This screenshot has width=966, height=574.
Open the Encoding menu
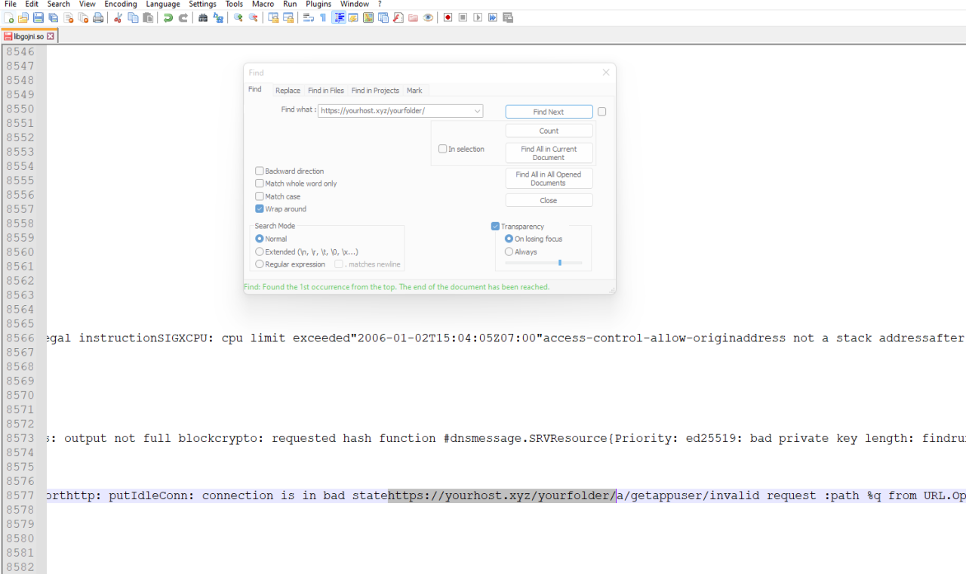tap(121, 5)
